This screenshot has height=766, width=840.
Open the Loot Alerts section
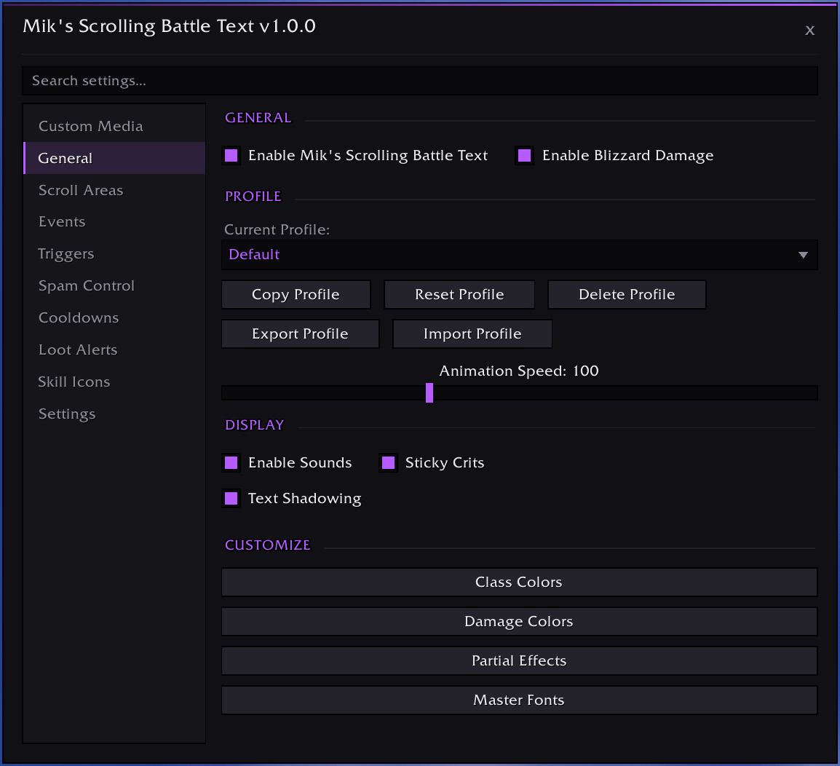114,350
